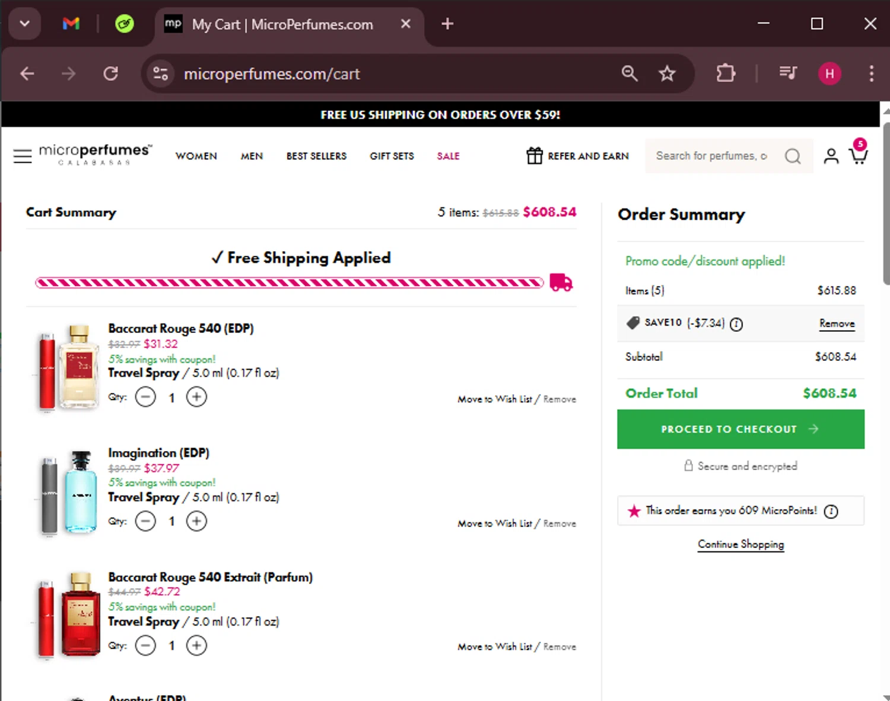Expand the tab search dropdown

click(24, 24)
